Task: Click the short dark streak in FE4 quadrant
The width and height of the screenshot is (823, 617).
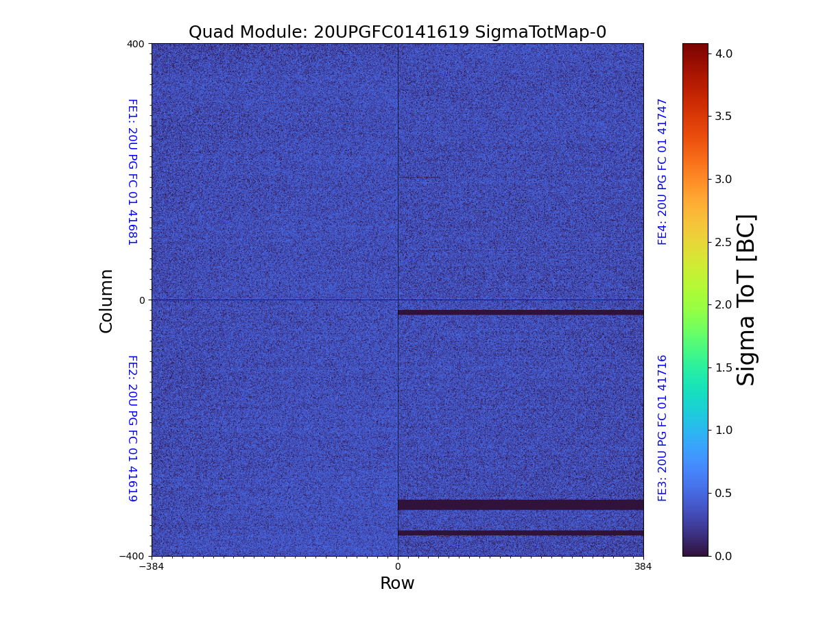Action: tap(419, 178)
